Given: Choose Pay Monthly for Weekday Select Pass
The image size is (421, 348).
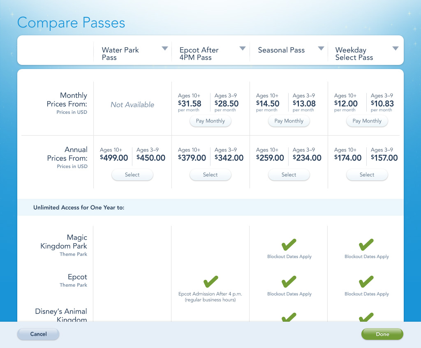Looking at the screenshot, I should [367, 121].
